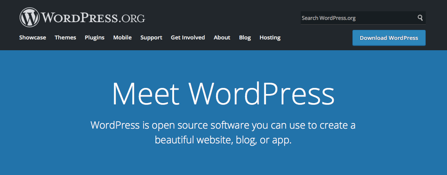Go to the Hosting page

pyautogui.click(x=270, y=38)
